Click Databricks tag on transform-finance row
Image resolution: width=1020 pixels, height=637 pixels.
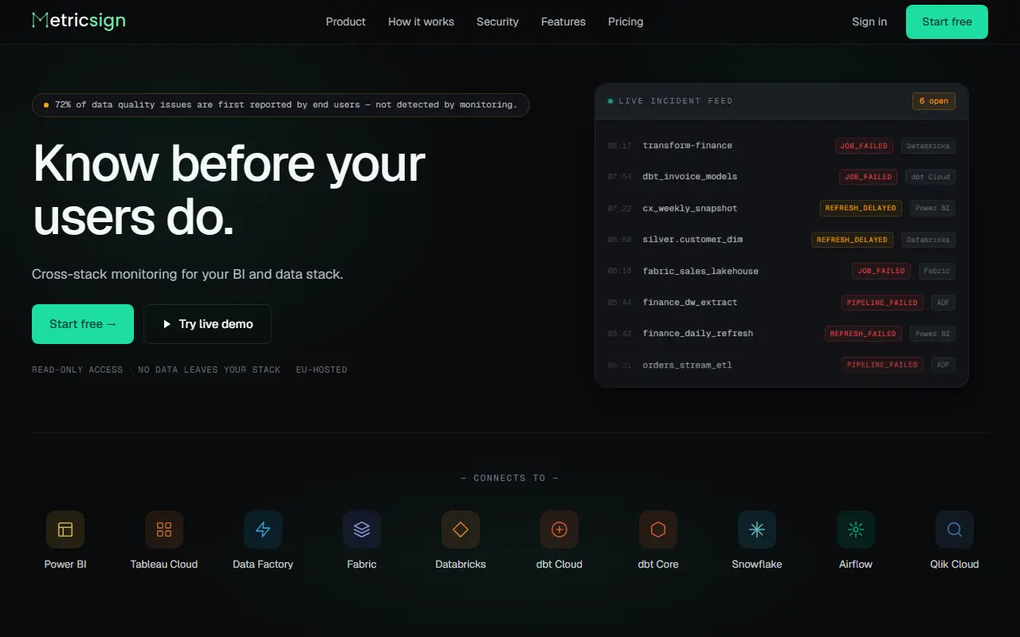(x=928, y=146)
